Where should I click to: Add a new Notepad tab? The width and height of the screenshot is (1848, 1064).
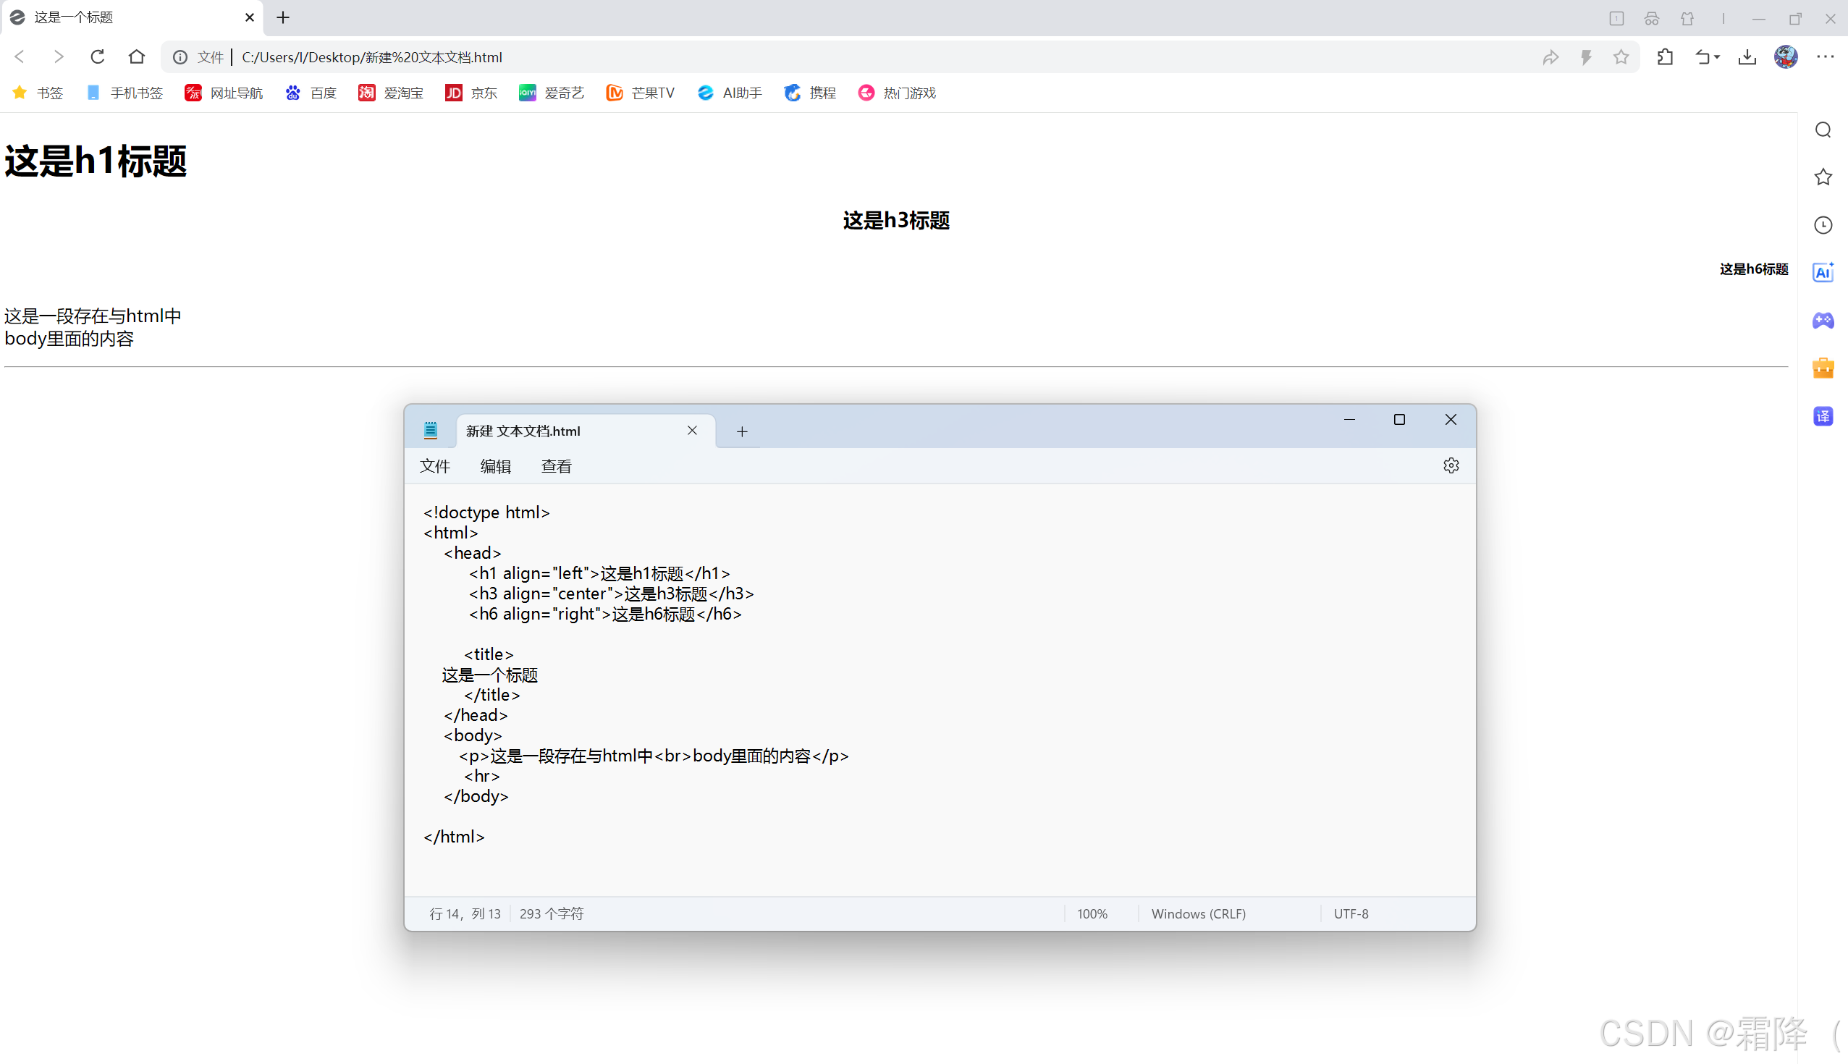point(742,431)
